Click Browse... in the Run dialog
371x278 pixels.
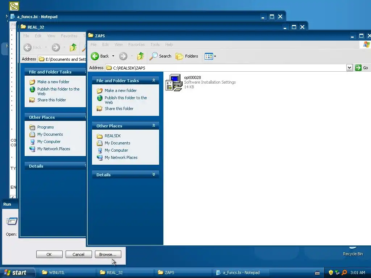click(108, 254)
